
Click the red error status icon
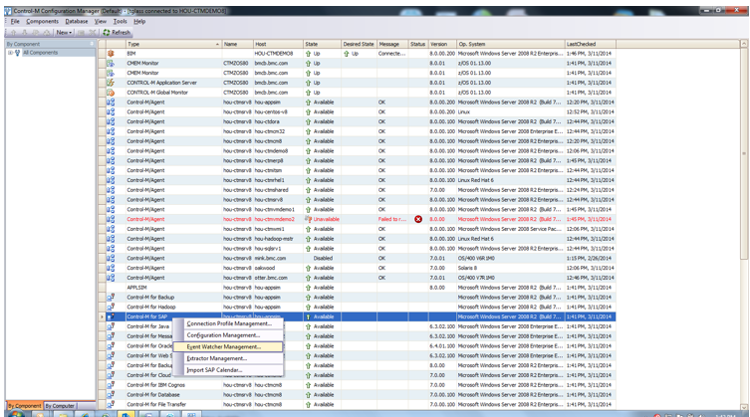418,219
